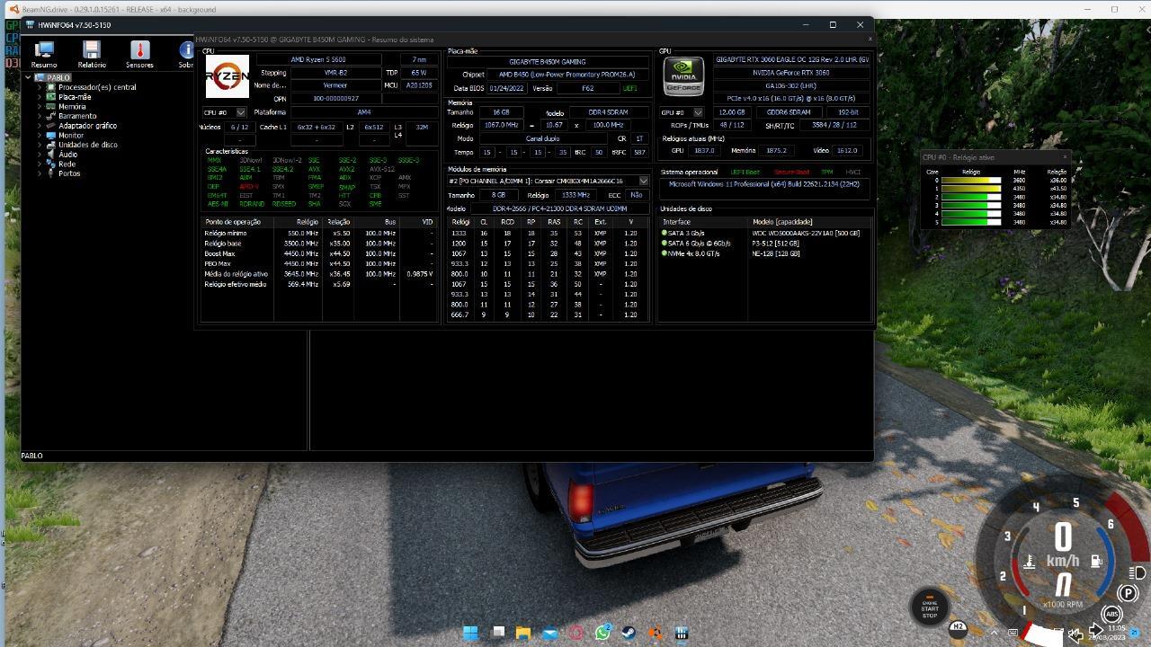
Task: Open the GPU #0 selector dropdown
Action: point(682,112)
